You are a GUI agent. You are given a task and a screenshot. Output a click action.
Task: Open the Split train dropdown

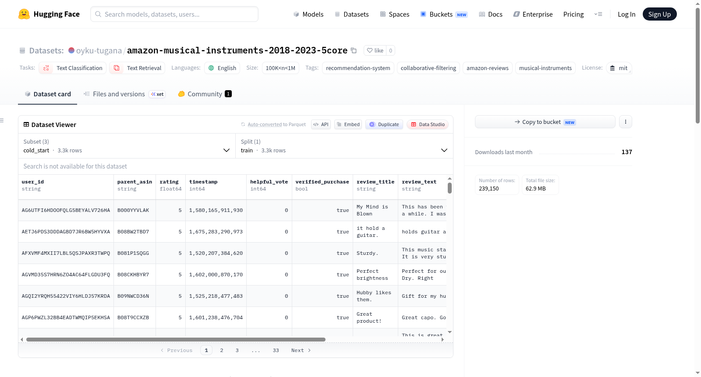pyautogui.click(x=344, y=146)
